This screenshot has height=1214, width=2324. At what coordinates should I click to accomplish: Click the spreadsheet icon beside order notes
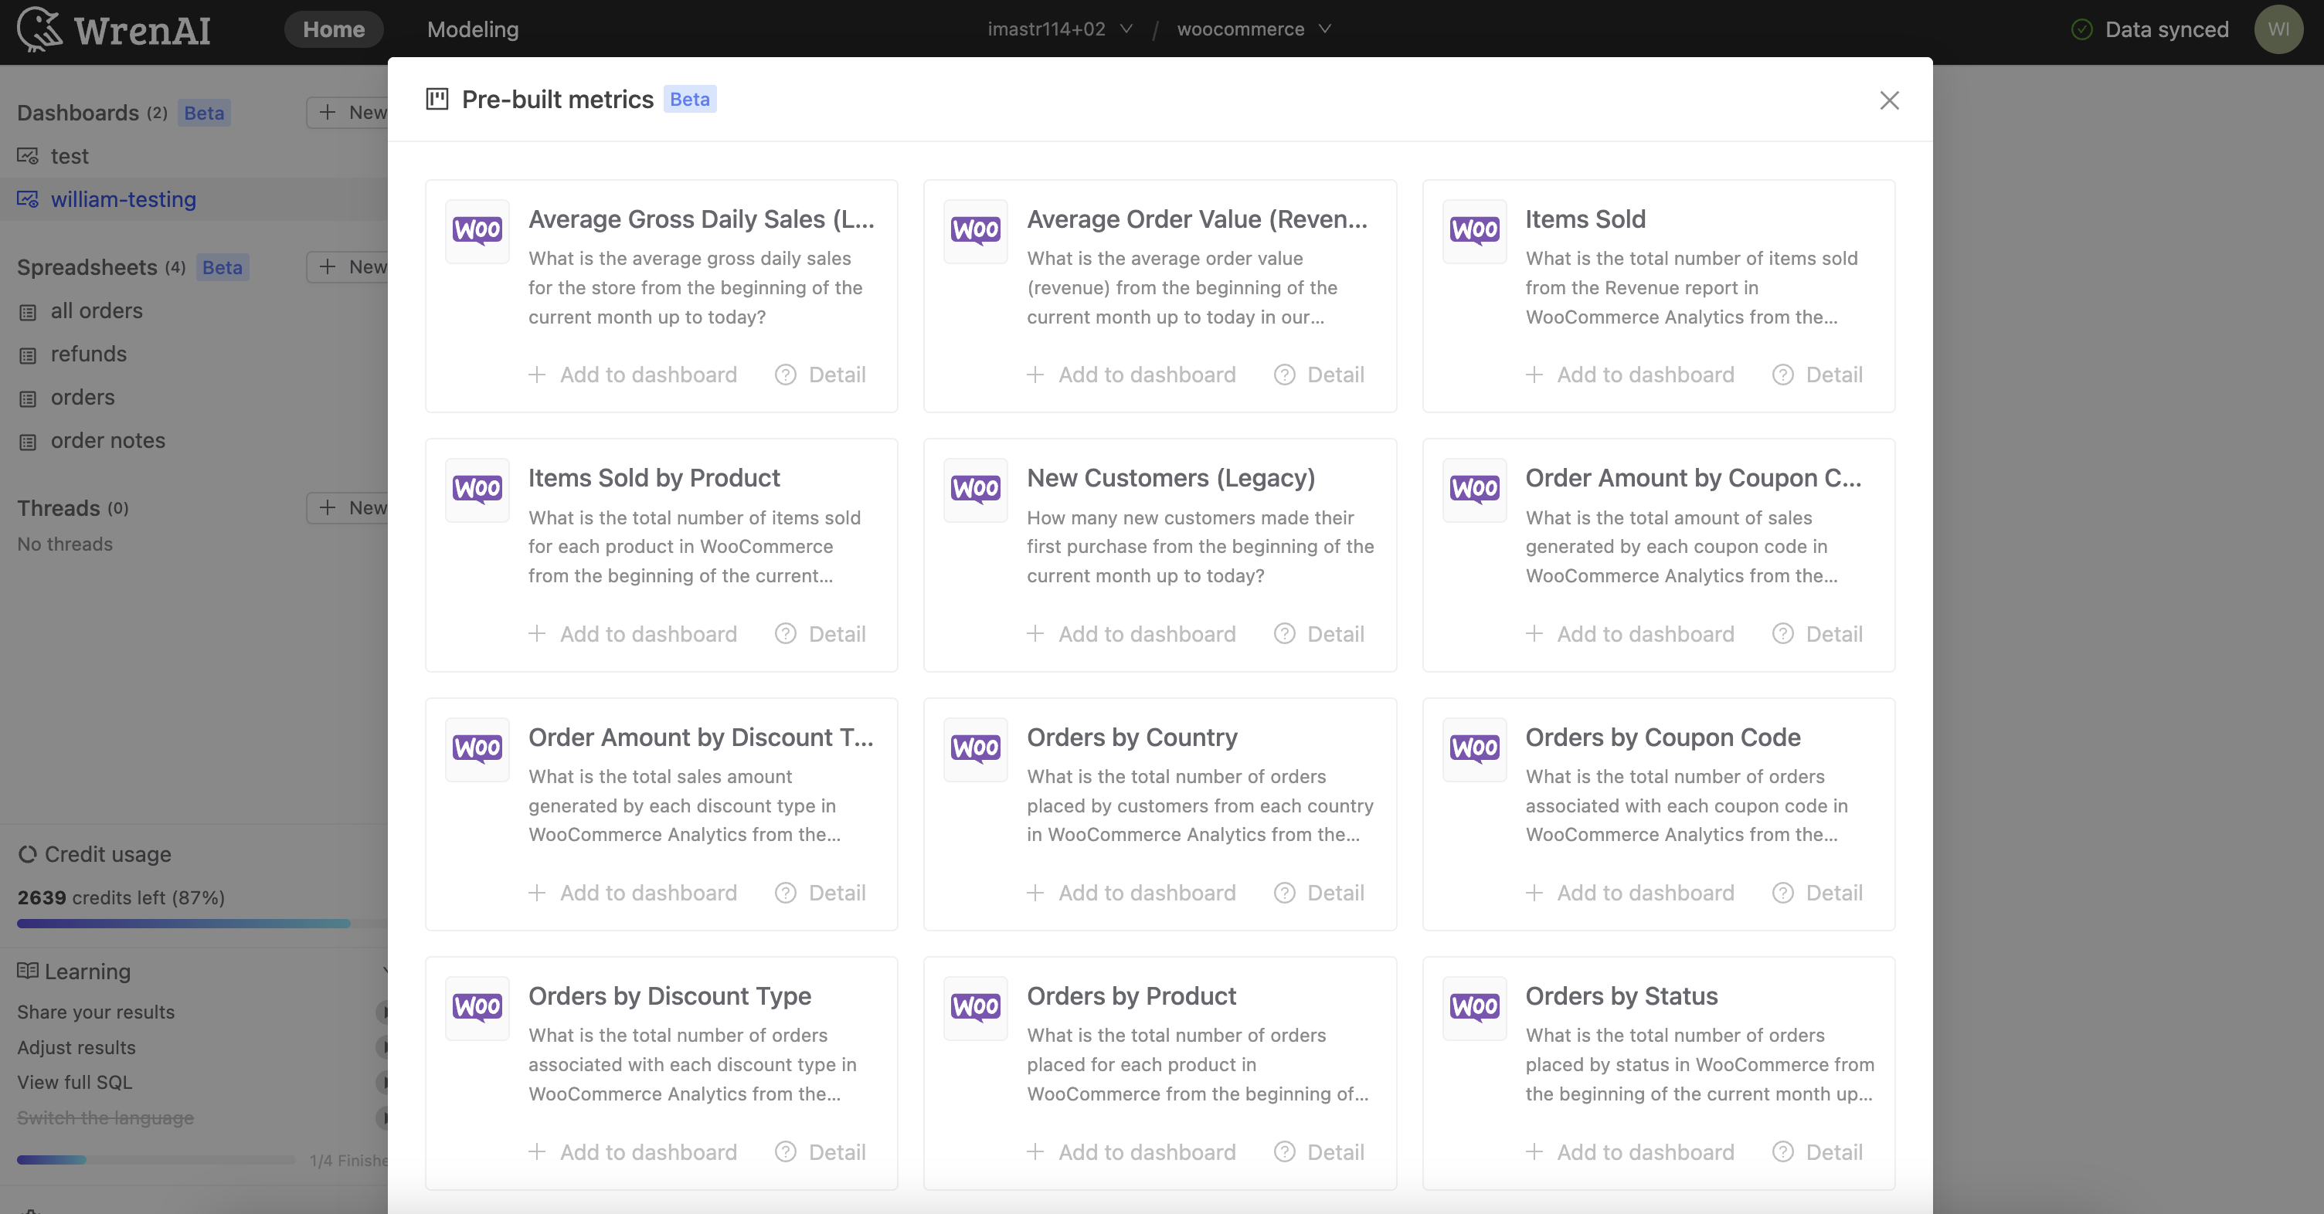point(28,442)
